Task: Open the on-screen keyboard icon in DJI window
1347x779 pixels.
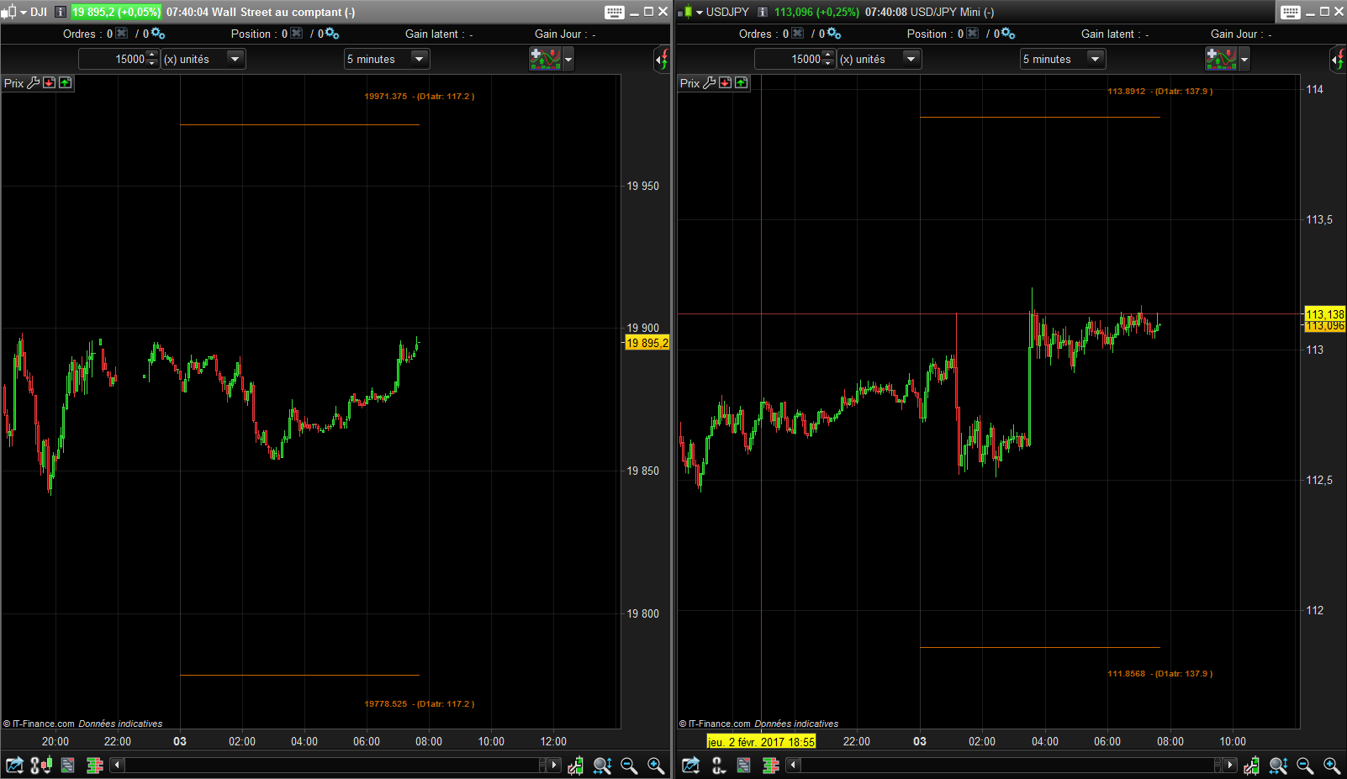Action: click(x=615, y=12)
